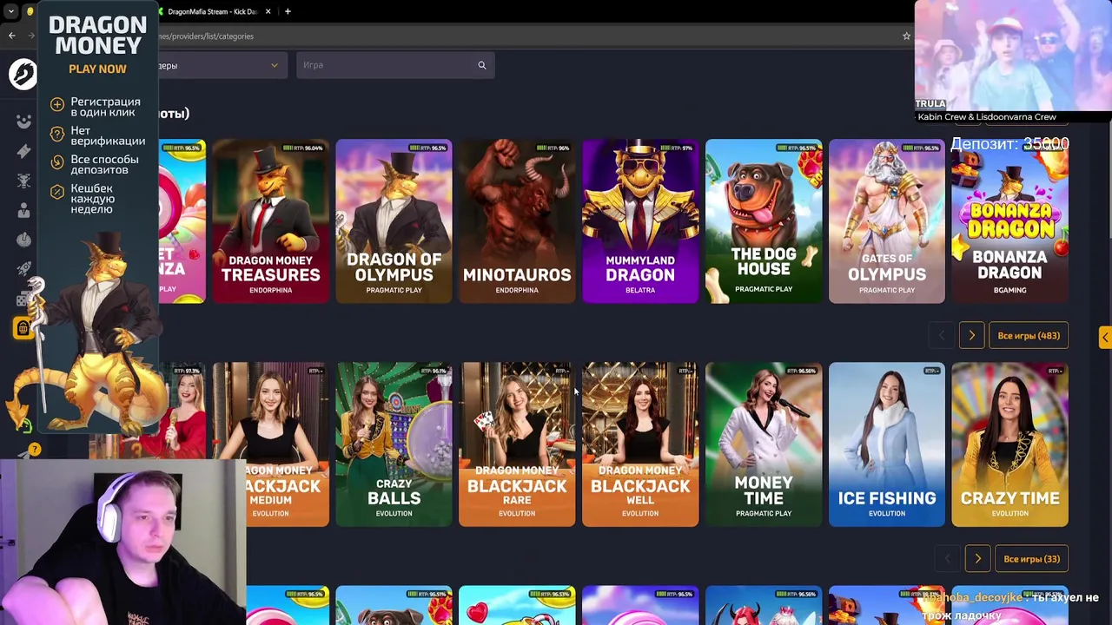This screenshot has height=625, width=1112.
Task: Show next slots page arrow
Action: pyautogui.click(x=971, y=335)
